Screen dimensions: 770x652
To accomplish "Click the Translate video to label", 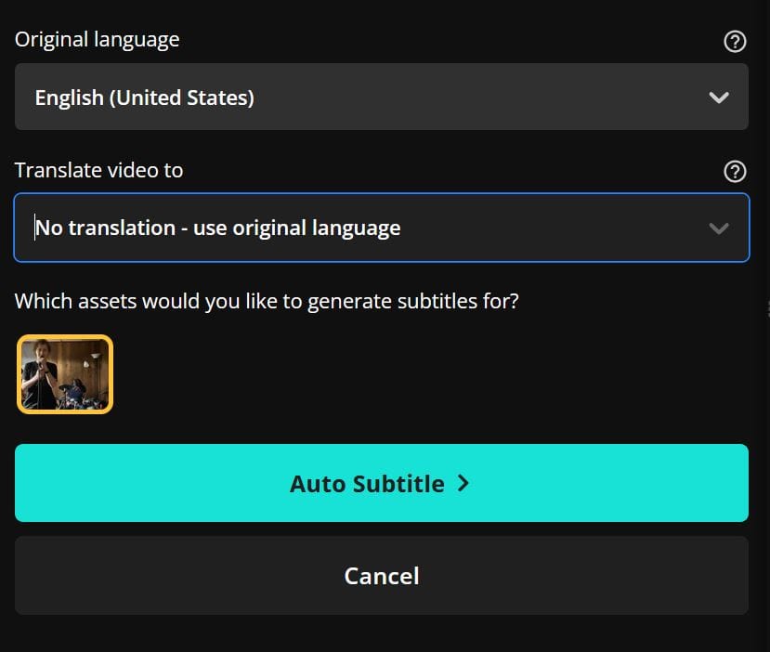I will click(x=98, y=171).
